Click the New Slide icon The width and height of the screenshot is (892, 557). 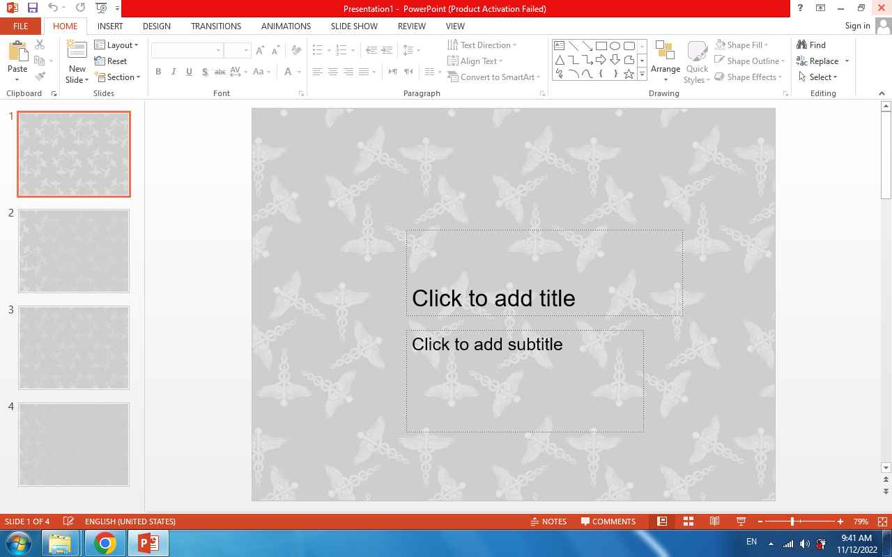(x=77, y=49)
